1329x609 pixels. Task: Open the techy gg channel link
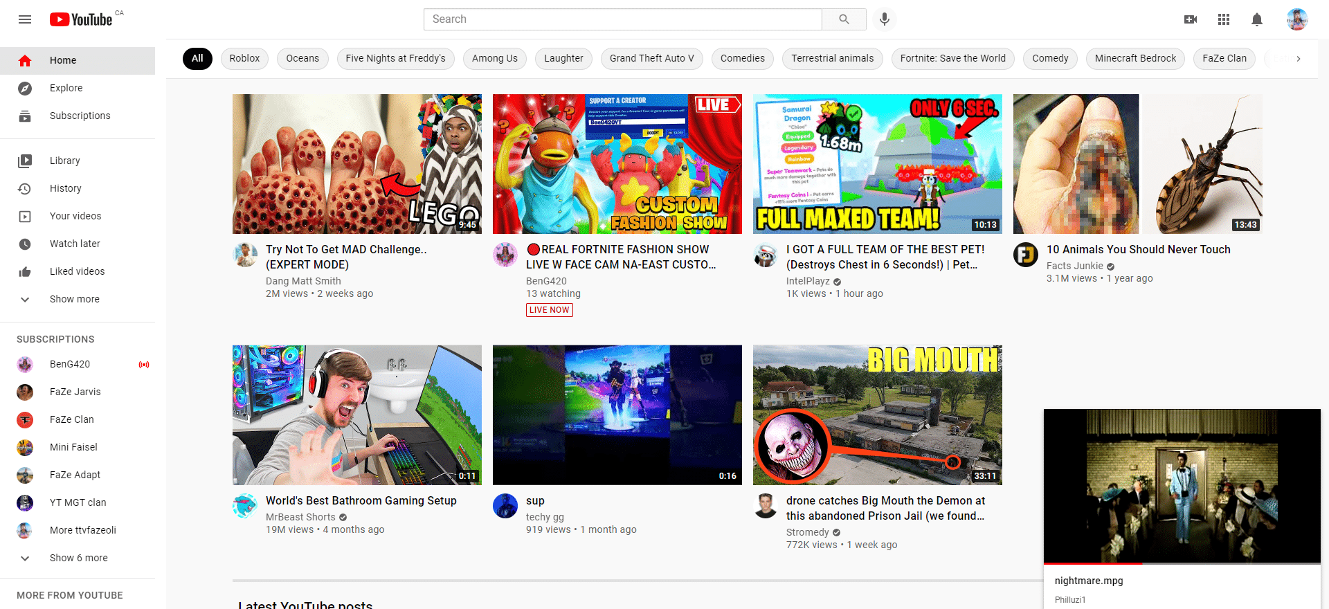(x=545, y=517)
